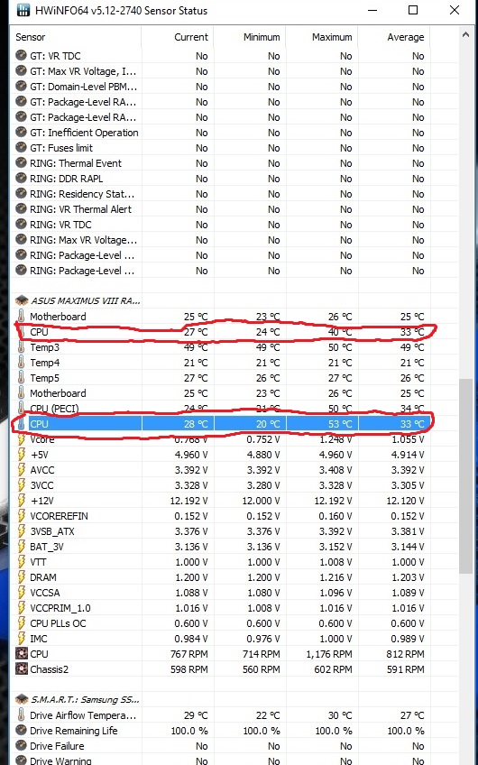Click the Vcore voltage lightning icon
Image resolution: width=478 pixels, height=765 pixels.
coord(21,439)
